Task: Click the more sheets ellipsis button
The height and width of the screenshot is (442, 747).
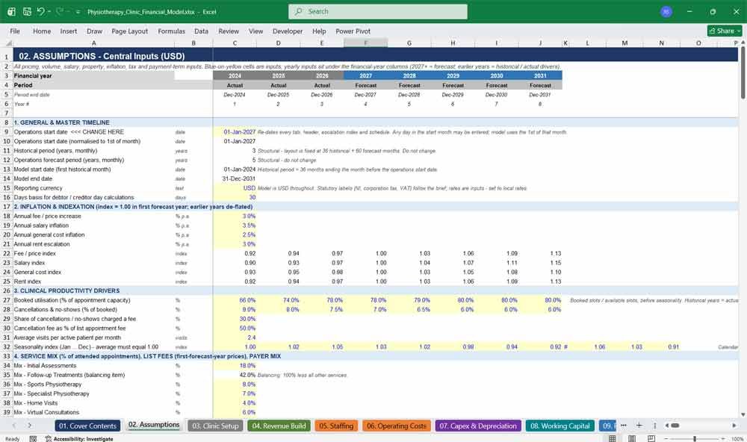Action: [624, 426]
